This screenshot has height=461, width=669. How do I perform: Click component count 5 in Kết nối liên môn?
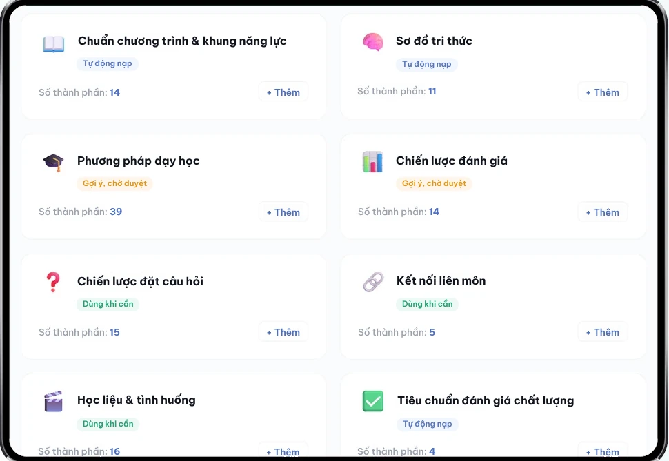click(432, 332)
